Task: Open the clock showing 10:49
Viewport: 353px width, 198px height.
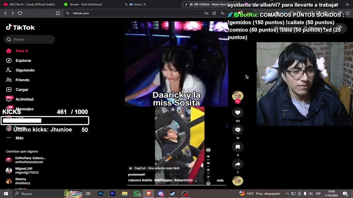Action: coord(331,194)
